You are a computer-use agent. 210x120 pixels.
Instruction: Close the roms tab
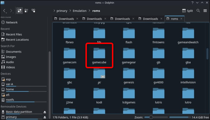tap(181, 19)
